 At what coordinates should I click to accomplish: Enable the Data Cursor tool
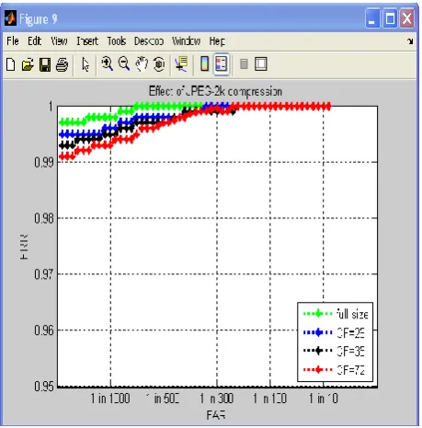click(181, 64)
